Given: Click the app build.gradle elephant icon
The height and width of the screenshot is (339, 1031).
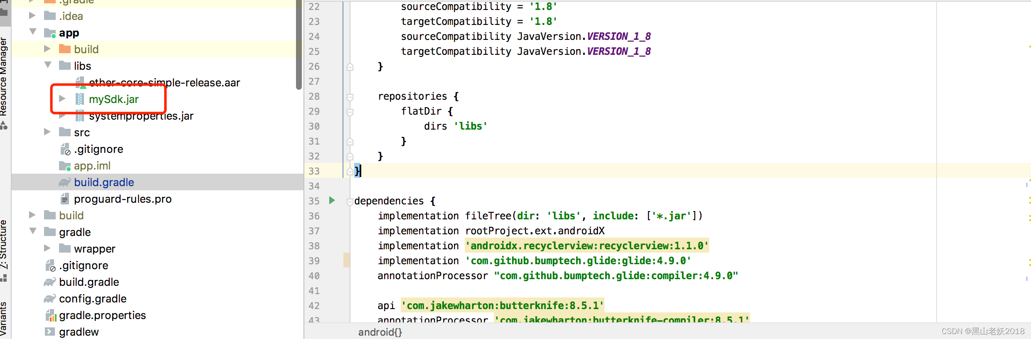Looking at the screenshot, I should pyautogui.click(x=64, y=182).
